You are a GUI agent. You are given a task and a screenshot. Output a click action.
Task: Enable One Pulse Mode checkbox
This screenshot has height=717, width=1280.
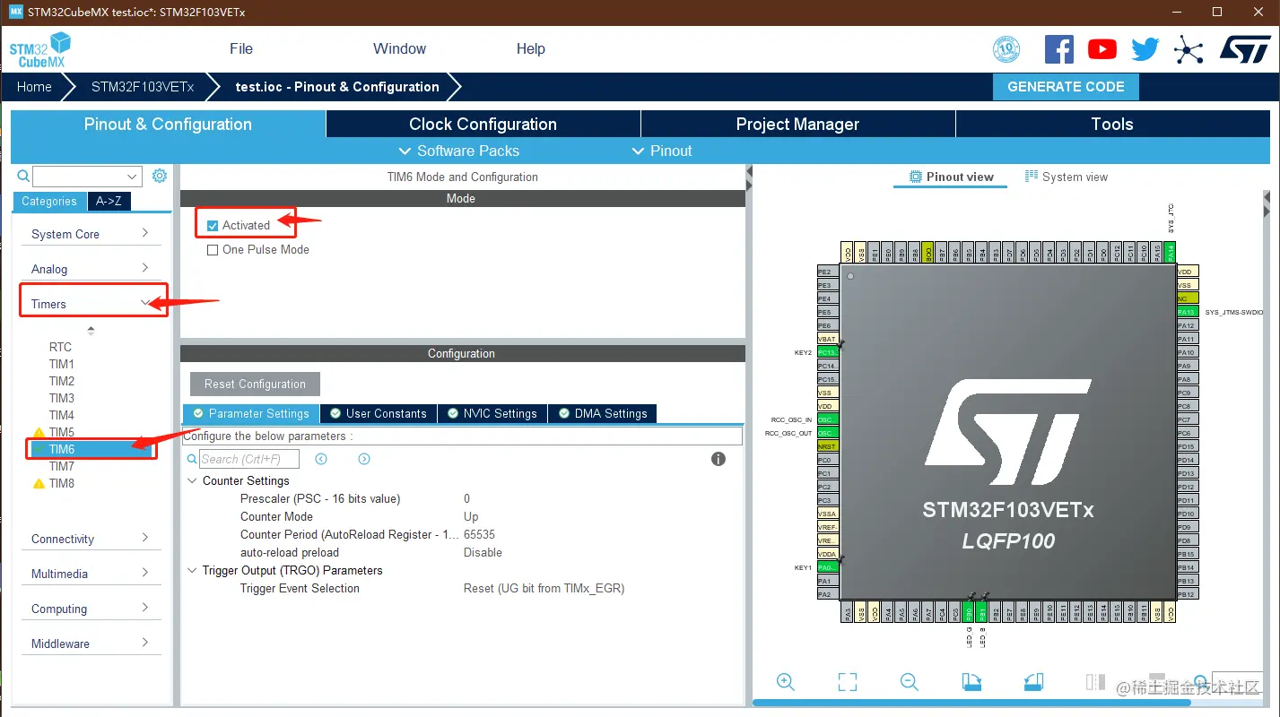(213, 250)
